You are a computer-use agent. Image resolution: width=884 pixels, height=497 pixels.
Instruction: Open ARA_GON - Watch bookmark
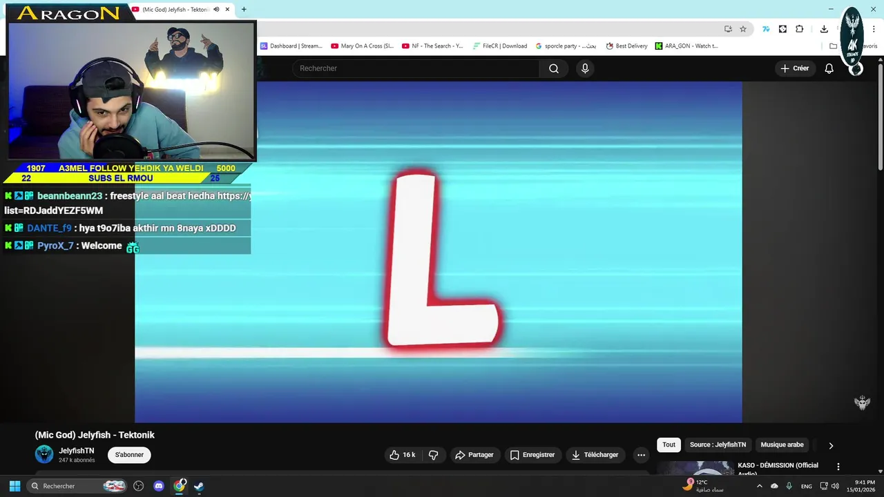click(x=686, y=46)
